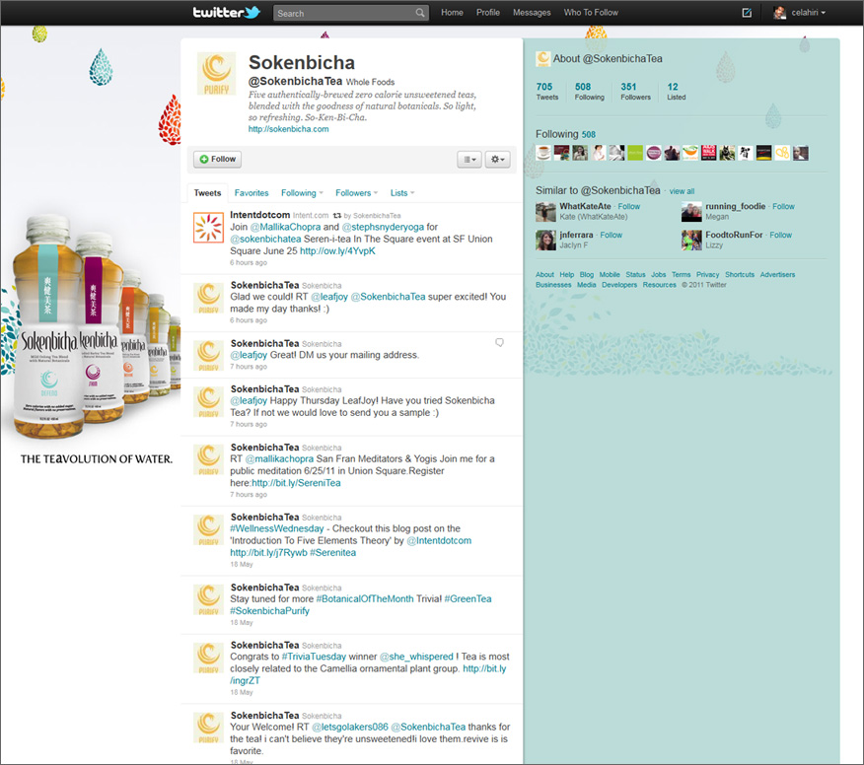
Task: Click the avatar beside 'Happy Thursday LeafJoy' tweet
Action: pos(208,402)
